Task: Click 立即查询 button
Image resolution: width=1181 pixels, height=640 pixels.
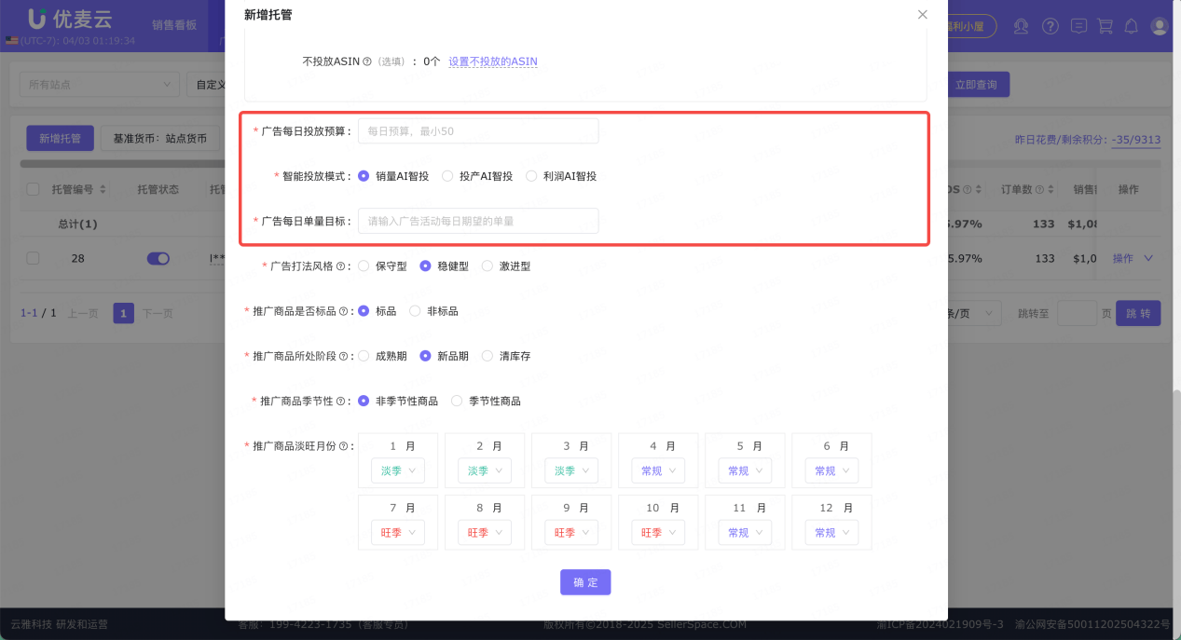Action: [x=979, y=85]
